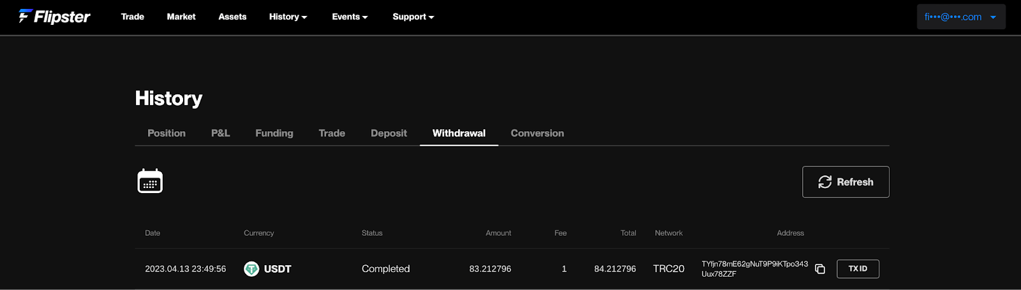
Task: Click the Completed status text
Action: click(385, 269)
